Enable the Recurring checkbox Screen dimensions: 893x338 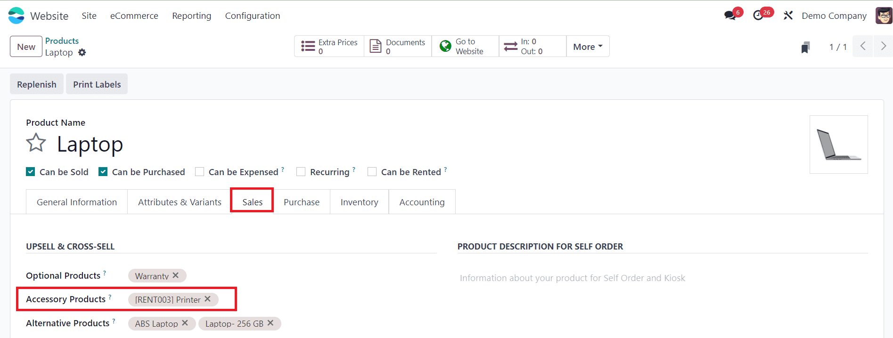[x=301, y=172]
